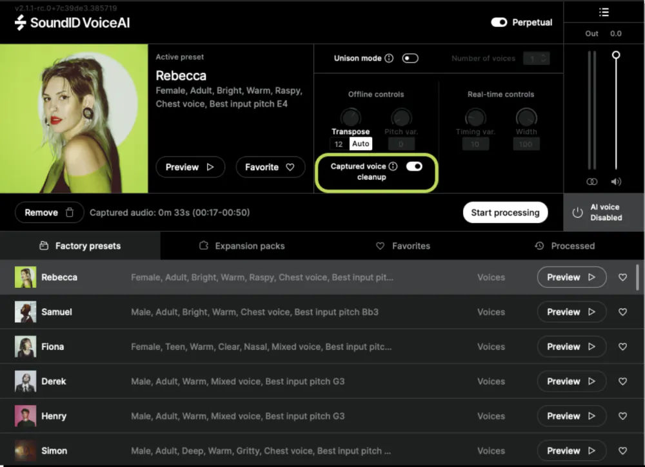This screenshot has height=467, width=645.
Task: Click the Width knob
Action: 526,117
